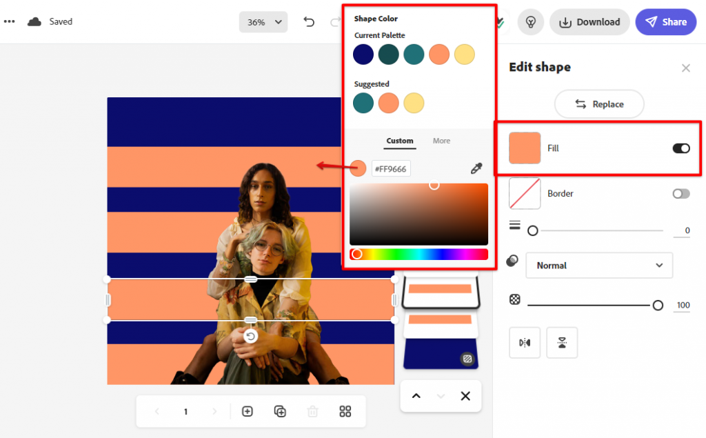Select the Flip horizontal icon
This screenshot has height=438, width=706.
pos(525,343)
